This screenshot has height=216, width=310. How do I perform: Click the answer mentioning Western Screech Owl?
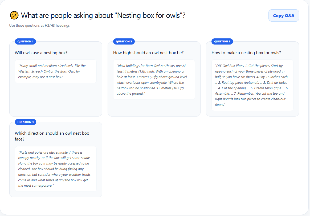click(56, 71)
